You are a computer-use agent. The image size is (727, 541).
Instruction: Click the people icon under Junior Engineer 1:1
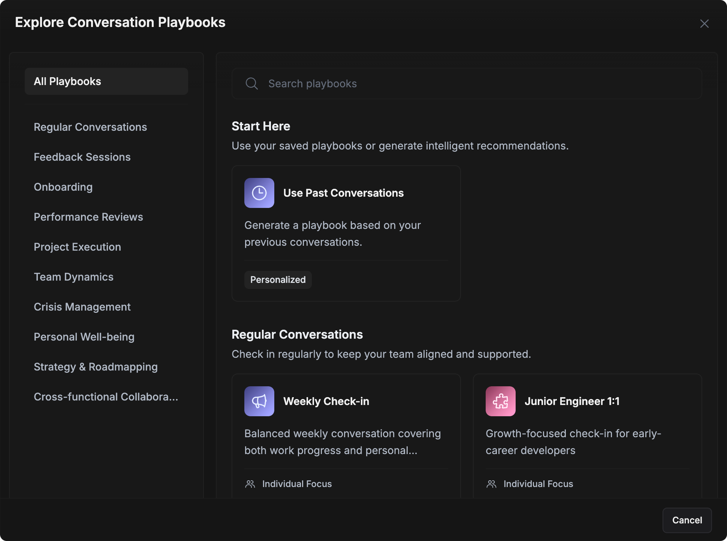coord(491,484)
